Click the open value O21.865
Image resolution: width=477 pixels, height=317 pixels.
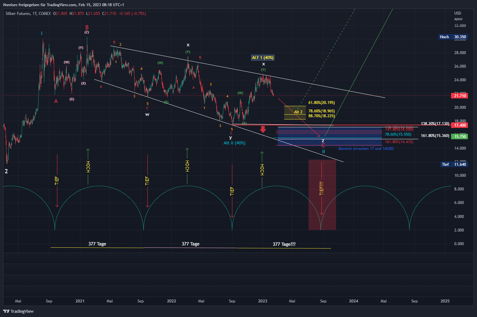click(60, 14)
